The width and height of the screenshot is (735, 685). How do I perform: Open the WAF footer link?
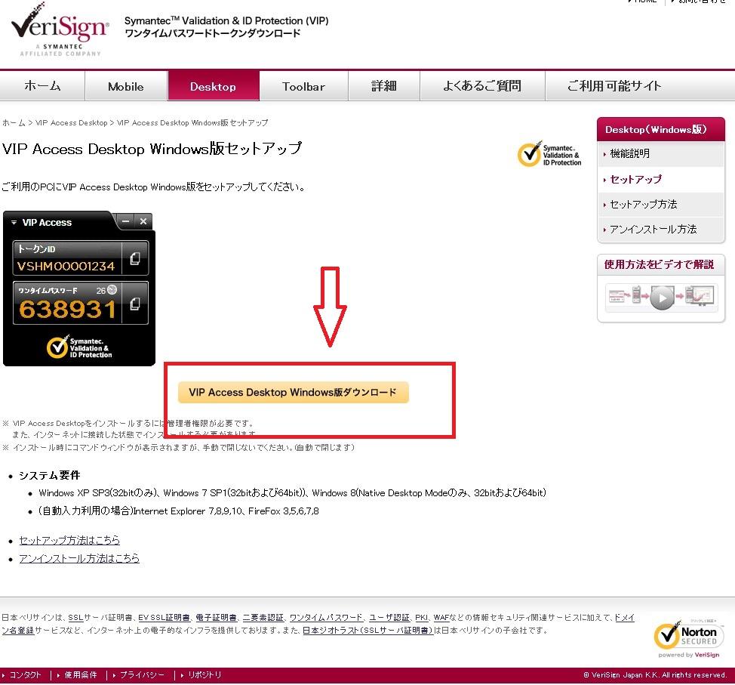[x=441, y=618]
